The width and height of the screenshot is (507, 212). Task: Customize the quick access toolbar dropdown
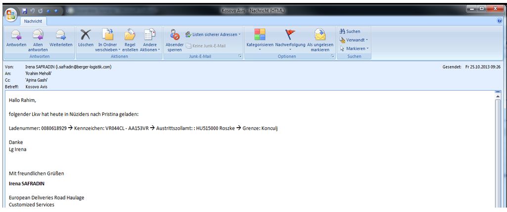pos(67,11)
